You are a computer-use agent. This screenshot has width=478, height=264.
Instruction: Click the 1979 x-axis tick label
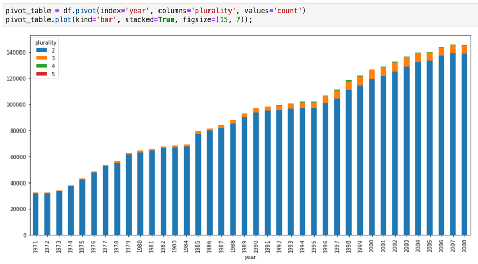pyautogui.click(x=128, y=245)
